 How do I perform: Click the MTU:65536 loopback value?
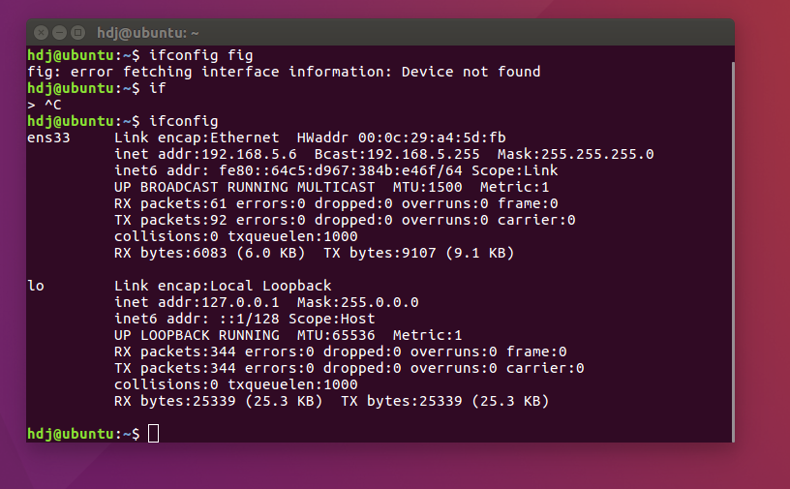click(336, 335)
